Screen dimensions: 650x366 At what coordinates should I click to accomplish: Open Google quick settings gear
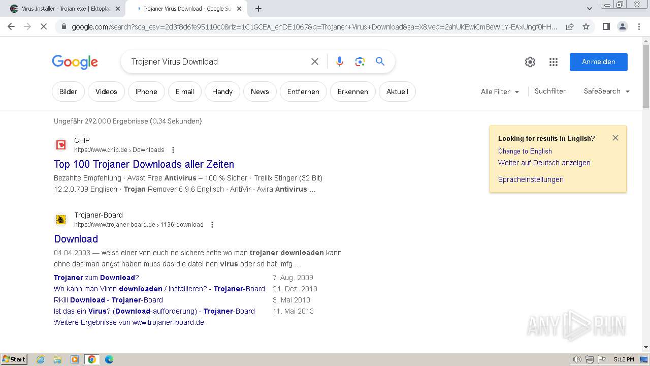pos(530,62)
